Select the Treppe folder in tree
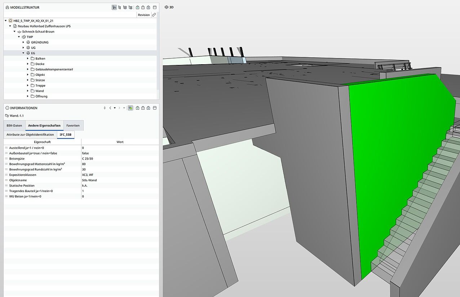The image size is (460, 297). point(40,86)
